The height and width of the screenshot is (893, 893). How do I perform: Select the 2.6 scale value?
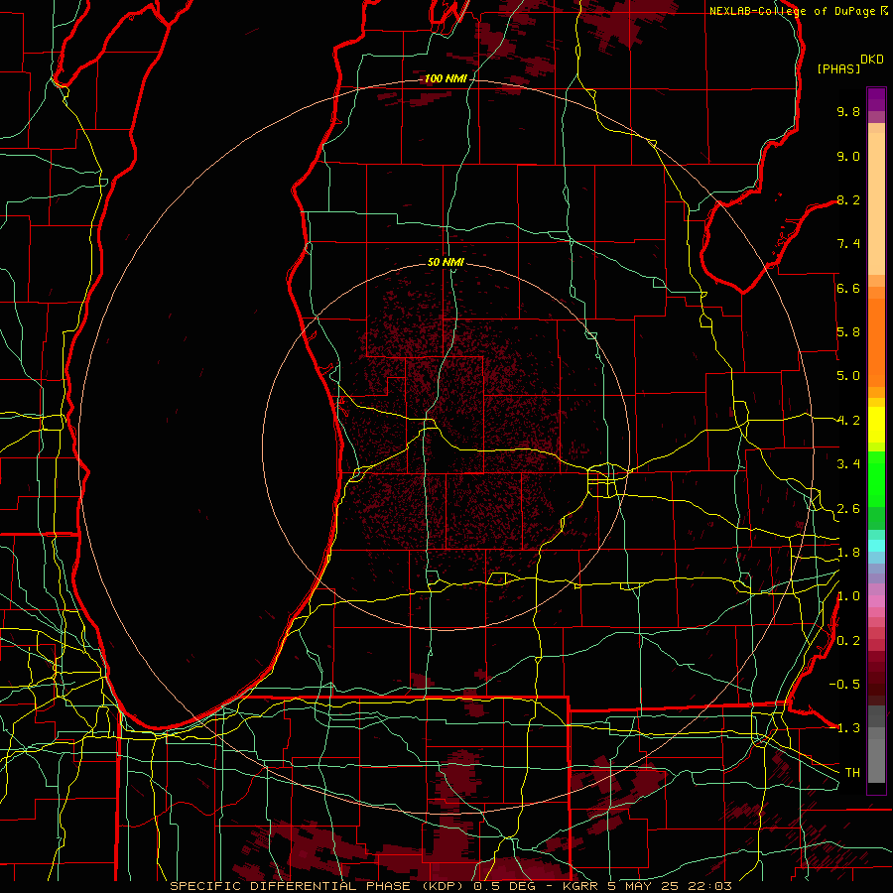point(848,509)
